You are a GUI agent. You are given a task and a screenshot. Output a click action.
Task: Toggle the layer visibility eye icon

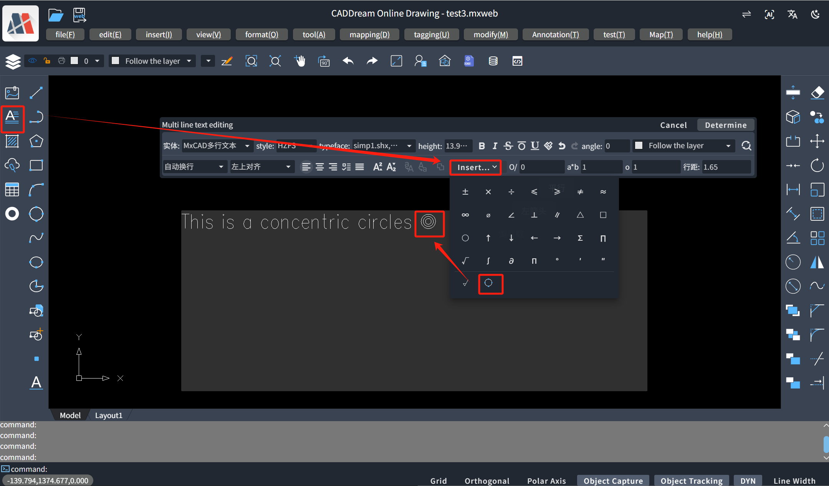coord(33,61)
